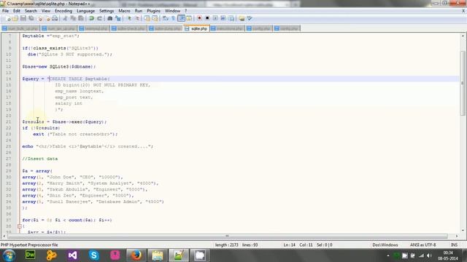This screenshot has height=262, width=467.
Task: Click the Replace toolbar icon
Action: 118,18
